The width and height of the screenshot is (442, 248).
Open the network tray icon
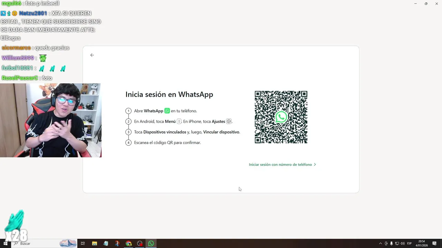pos(397,244)
